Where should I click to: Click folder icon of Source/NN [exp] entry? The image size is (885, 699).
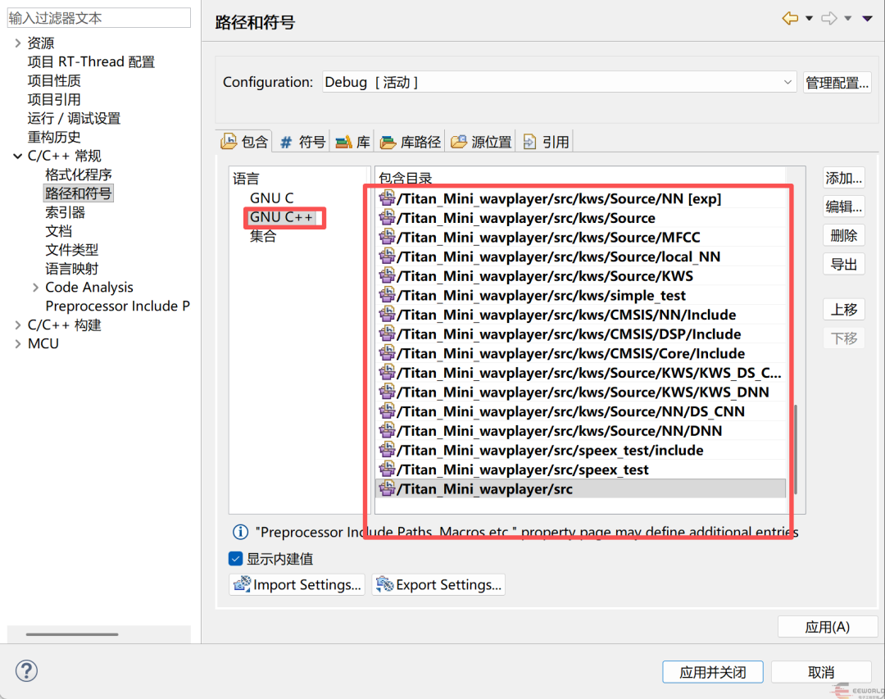click(387, 198)
